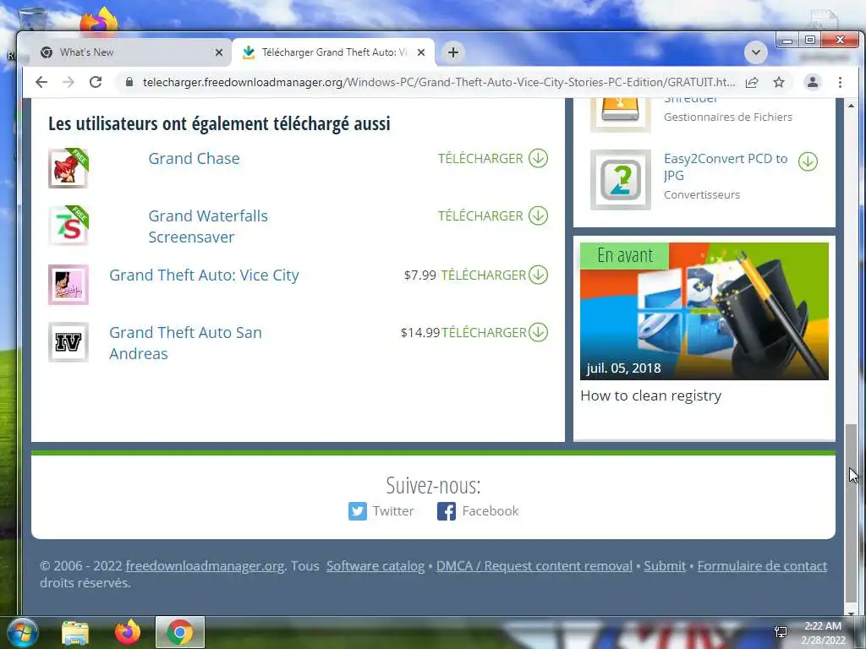866x649 pixels.
Task: Click download arrow icon for Vice City
Action: pyautogui.click(x=538, y=275)
